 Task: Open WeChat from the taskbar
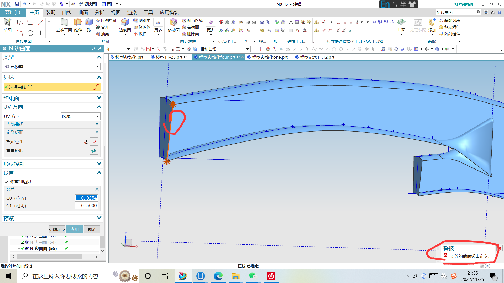click(253, 276)
